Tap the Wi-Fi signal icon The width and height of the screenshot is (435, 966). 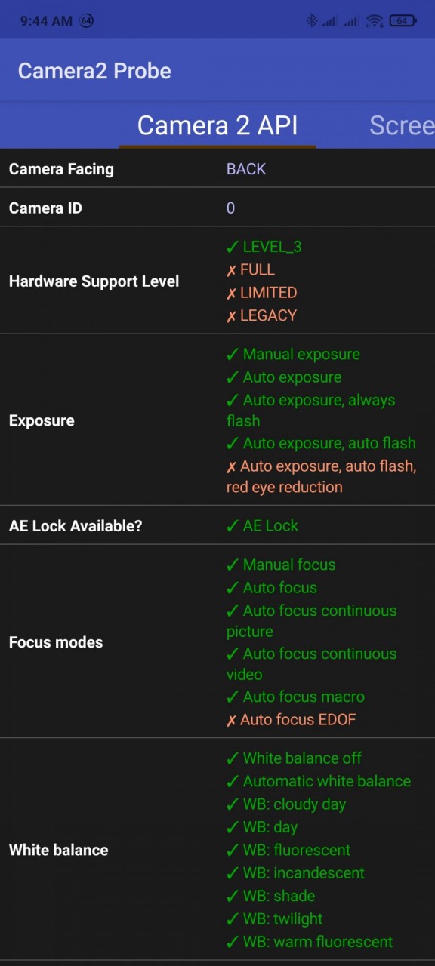[x=375, y=20]
